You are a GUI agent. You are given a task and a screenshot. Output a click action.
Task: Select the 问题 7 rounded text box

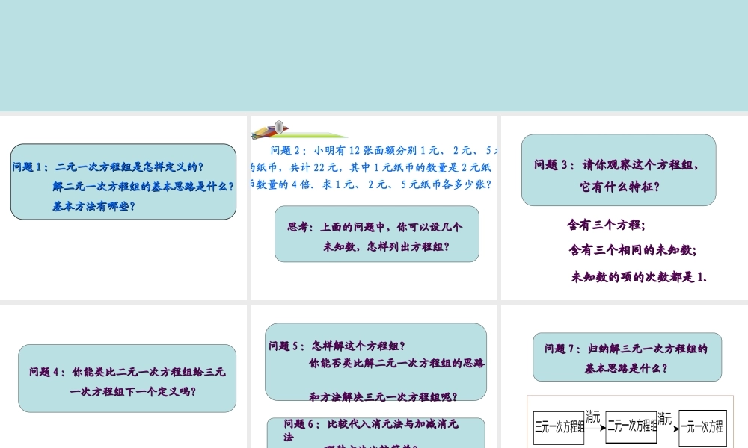click(627, 357)
